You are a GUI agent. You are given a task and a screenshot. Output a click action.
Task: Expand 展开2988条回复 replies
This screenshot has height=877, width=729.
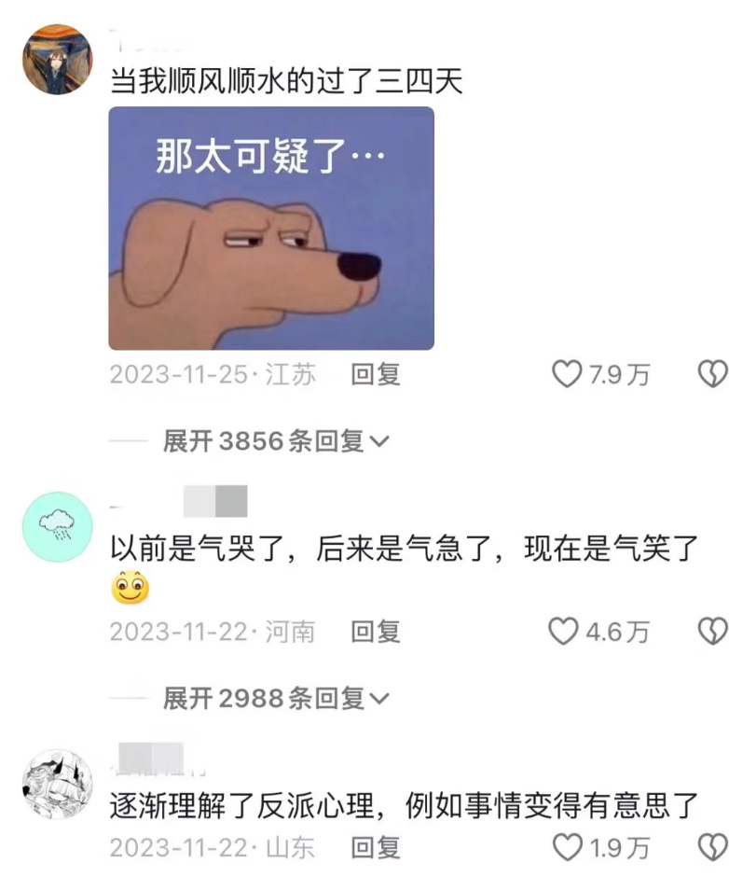[276, 699]
